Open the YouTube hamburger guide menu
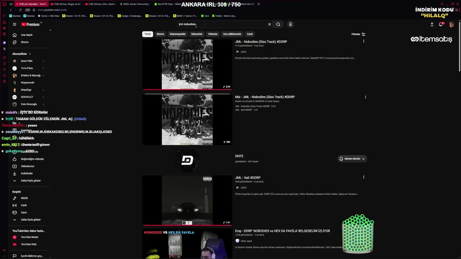461x259 pixels. [14, 24]
